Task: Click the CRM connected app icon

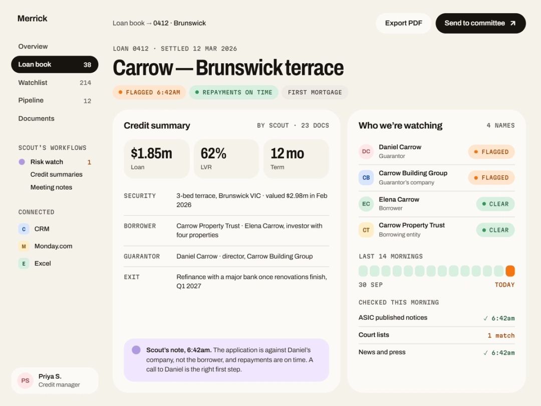Action: [24, 229]
